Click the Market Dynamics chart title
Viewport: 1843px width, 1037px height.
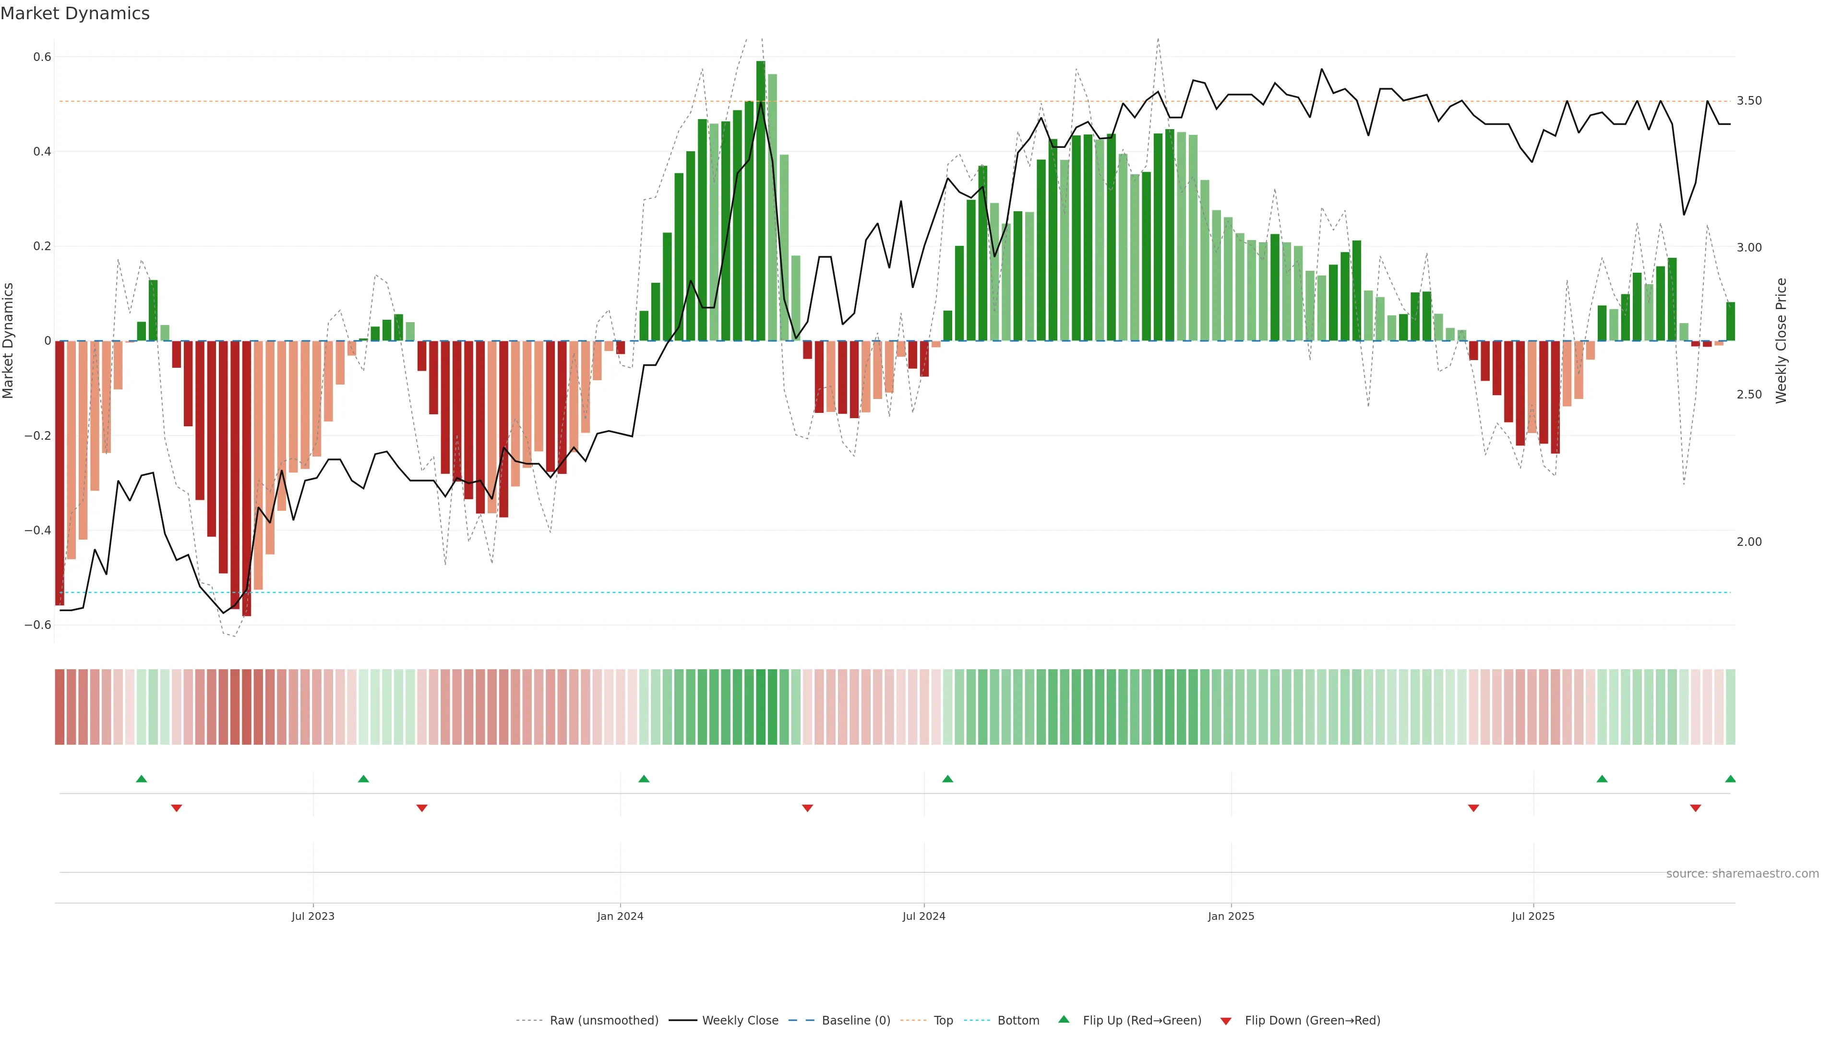75,13
